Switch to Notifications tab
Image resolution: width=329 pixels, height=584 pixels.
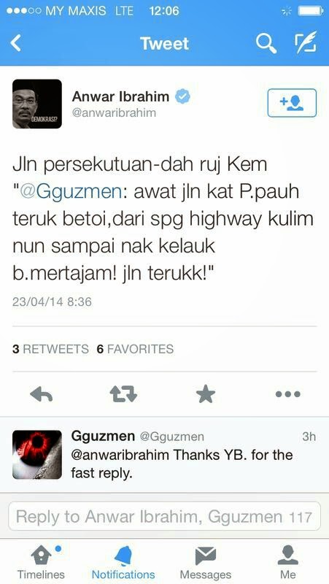click(x=123, y=561)
